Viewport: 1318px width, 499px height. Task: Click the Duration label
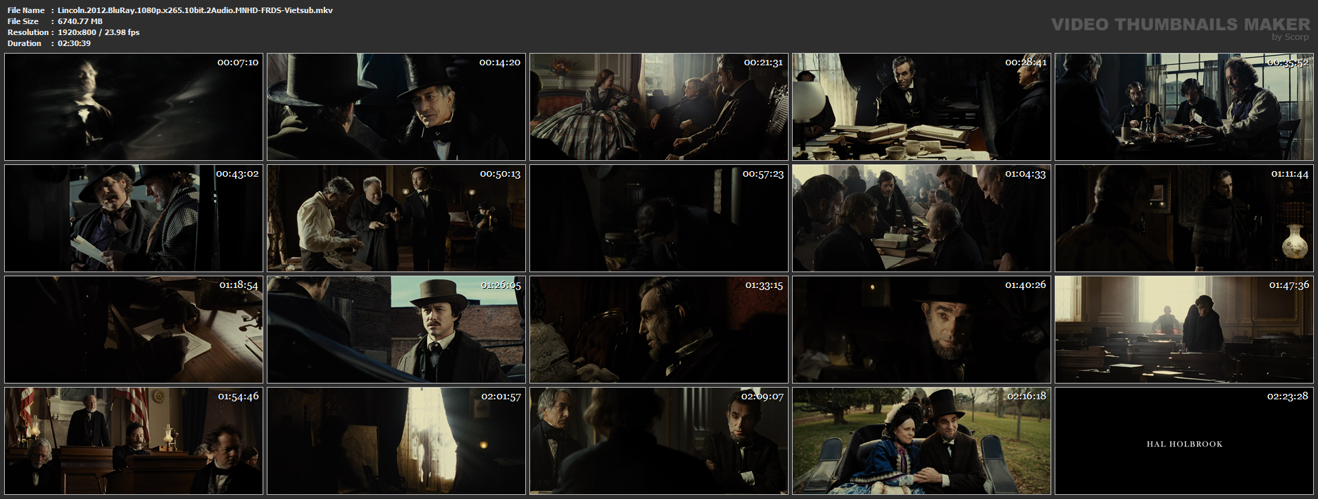[x=25, y=43]
